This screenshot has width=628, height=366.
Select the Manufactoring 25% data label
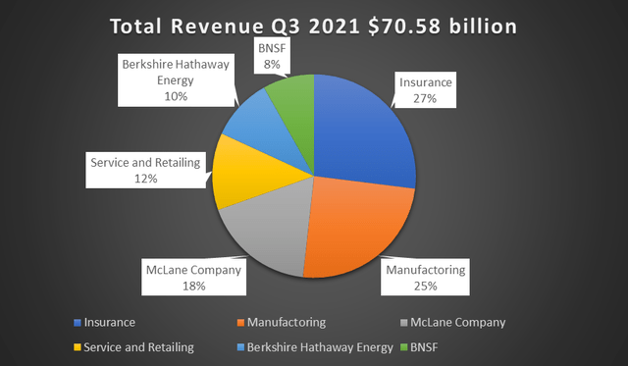coord(425,278)
